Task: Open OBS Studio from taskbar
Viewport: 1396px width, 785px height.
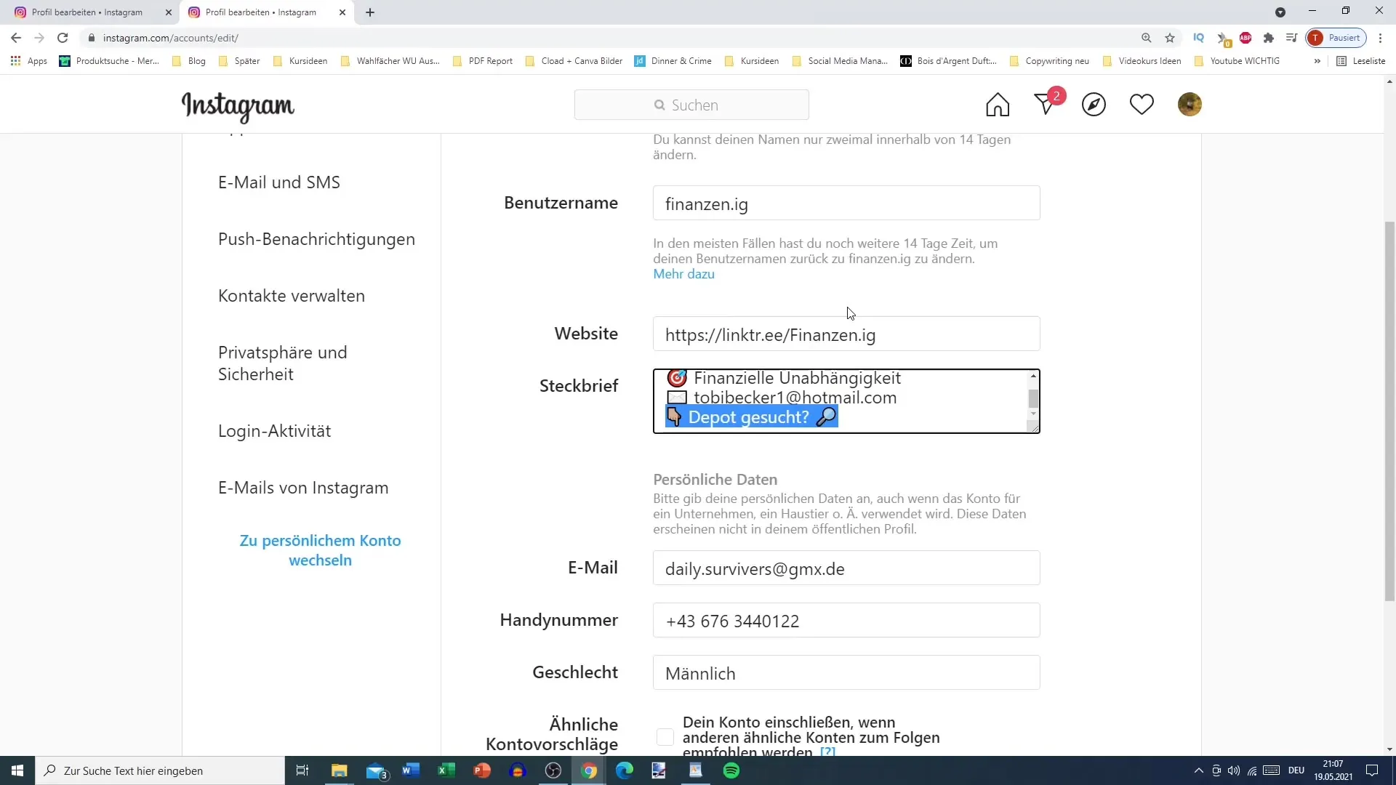Action: pyautogui.click(x=553, y=770)
